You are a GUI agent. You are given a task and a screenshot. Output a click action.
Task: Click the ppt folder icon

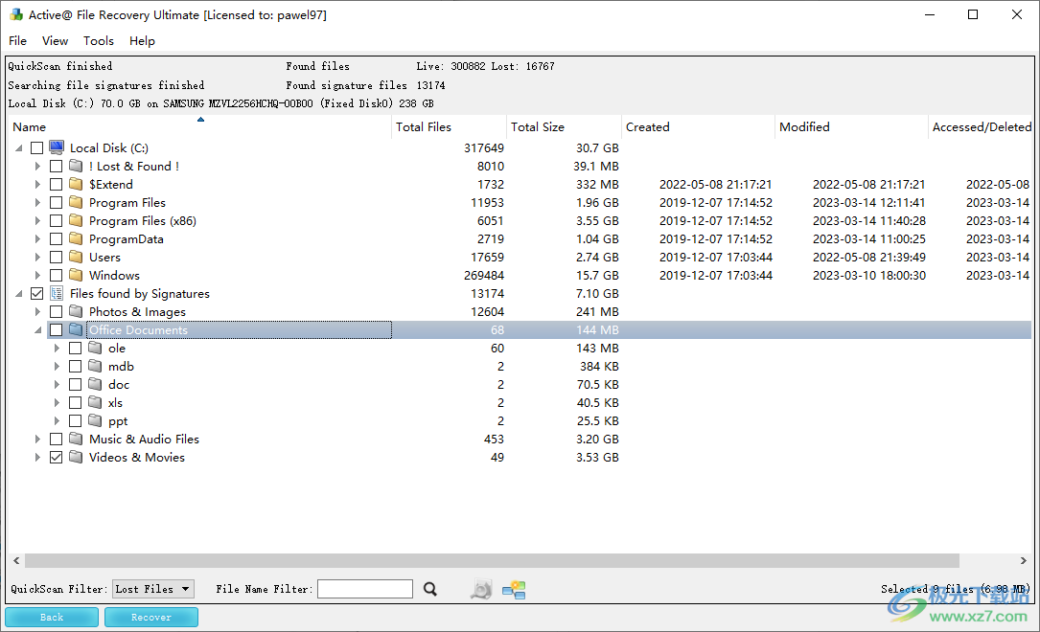[x=96, y=420]
